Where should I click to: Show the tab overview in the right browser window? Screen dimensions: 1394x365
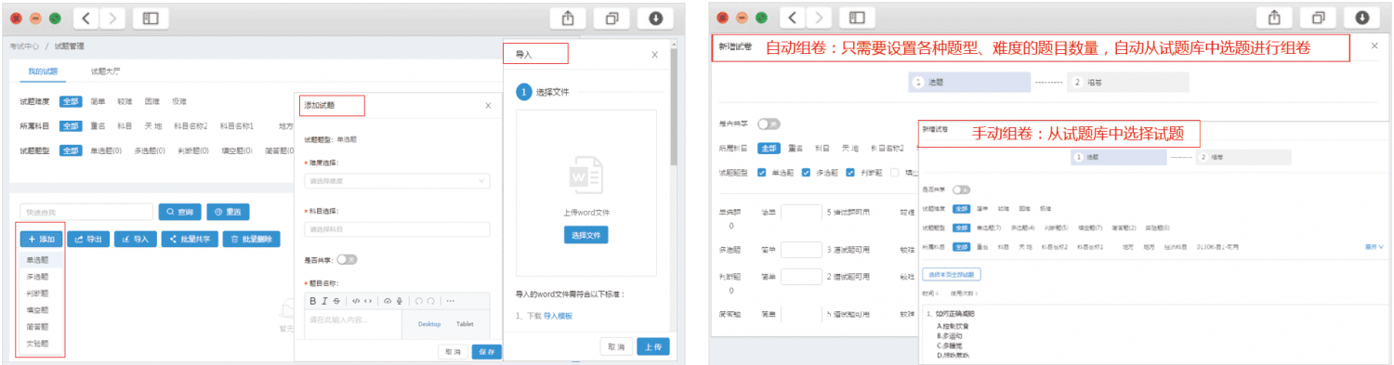click(x=1319, y=18)
